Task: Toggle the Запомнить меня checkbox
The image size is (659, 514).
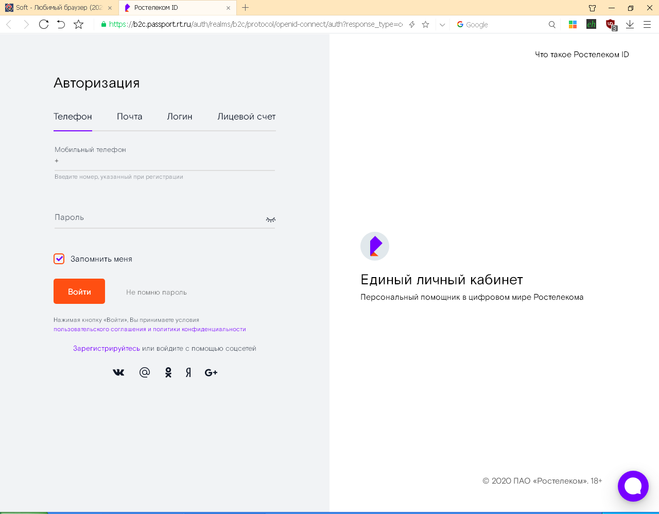Action: click(x=59, y=259)
